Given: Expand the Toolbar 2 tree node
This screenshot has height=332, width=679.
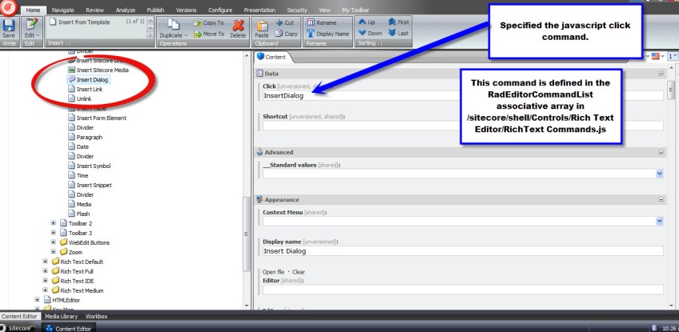Looking at the screenshot, I should pos(54,223).
